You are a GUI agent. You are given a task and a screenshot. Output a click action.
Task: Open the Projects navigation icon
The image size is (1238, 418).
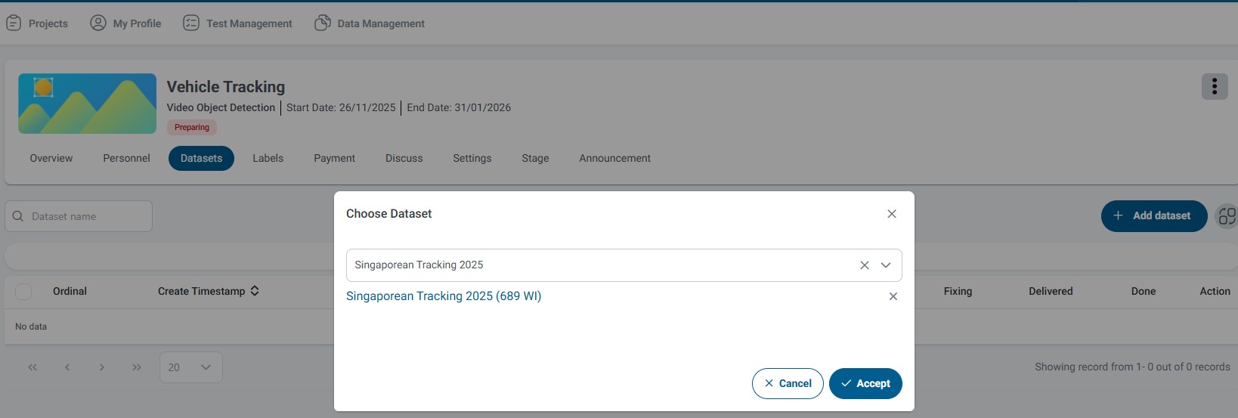(x=14, y=23)
